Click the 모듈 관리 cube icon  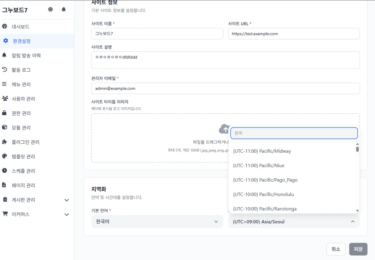(4, 127)
